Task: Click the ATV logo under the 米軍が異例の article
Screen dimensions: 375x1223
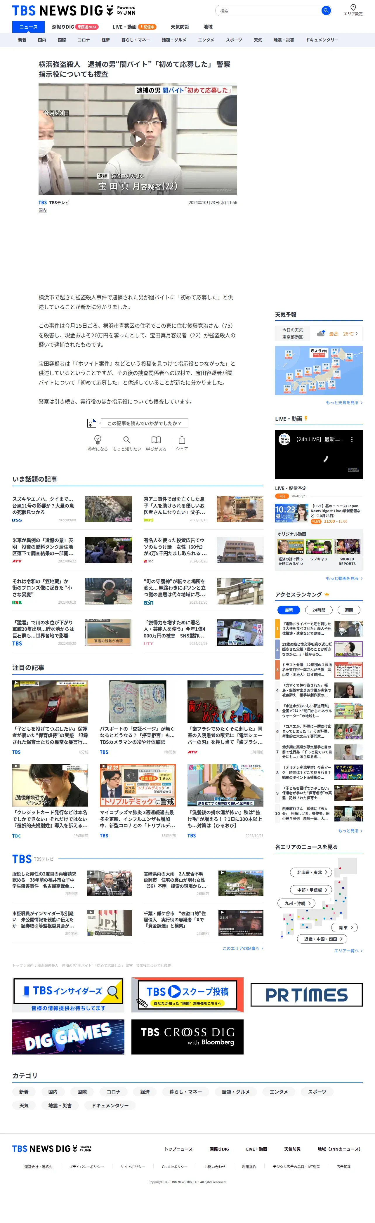Action: 17,561
